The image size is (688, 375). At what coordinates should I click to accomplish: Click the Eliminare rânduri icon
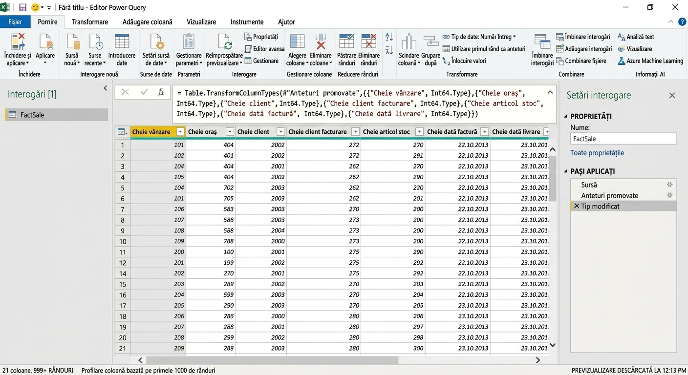[x=369, y=42]
